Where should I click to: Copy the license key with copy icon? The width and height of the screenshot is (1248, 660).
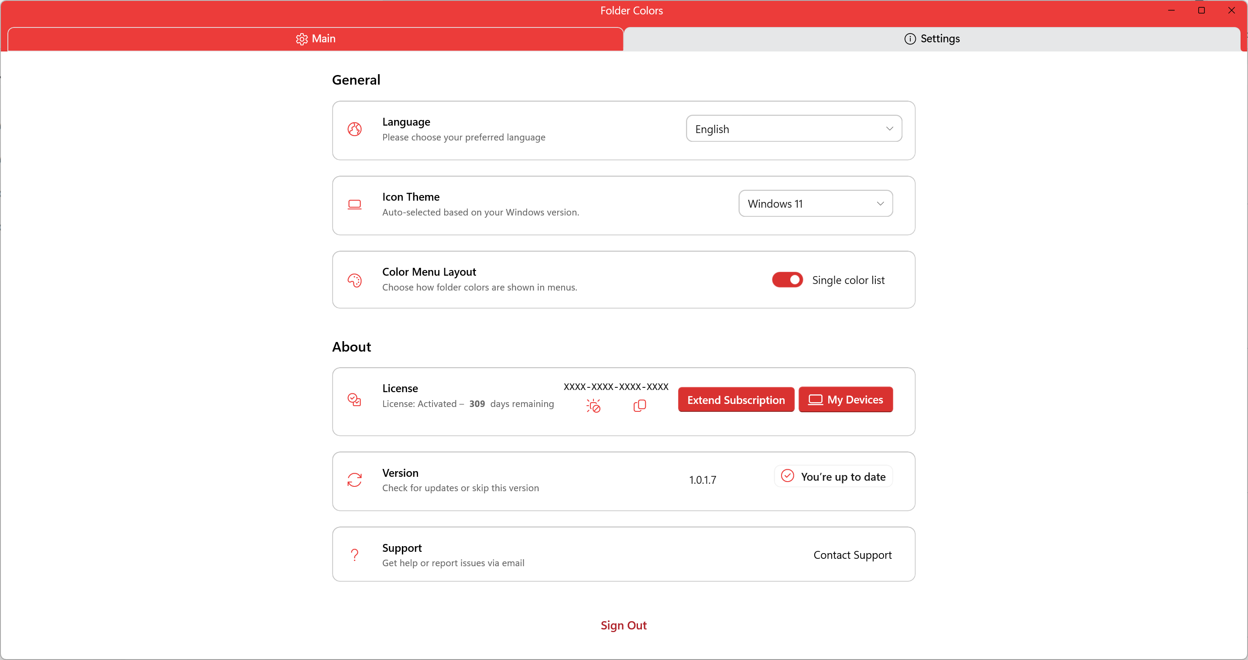pos(640,406)
